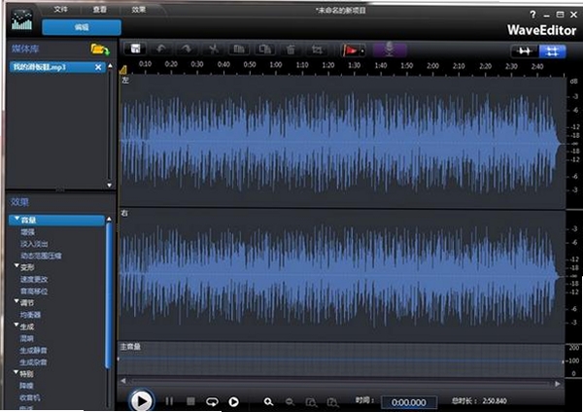Click the yellow playhead marker at timeline start
Screen dimensions: 583x412
click(x=123, y=70)
